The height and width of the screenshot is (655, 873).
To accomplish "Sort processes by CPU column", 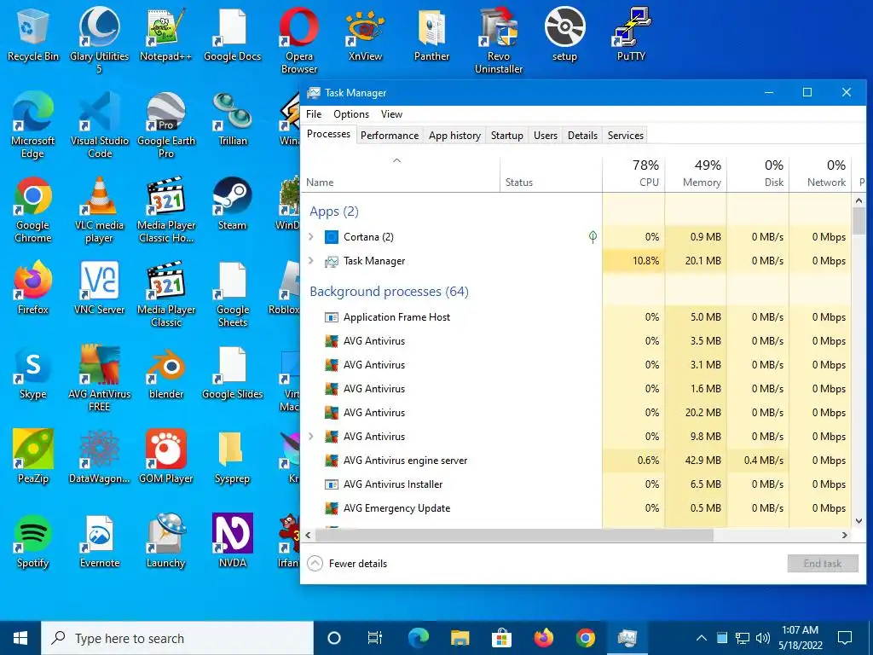I will (x=633, y=173).
